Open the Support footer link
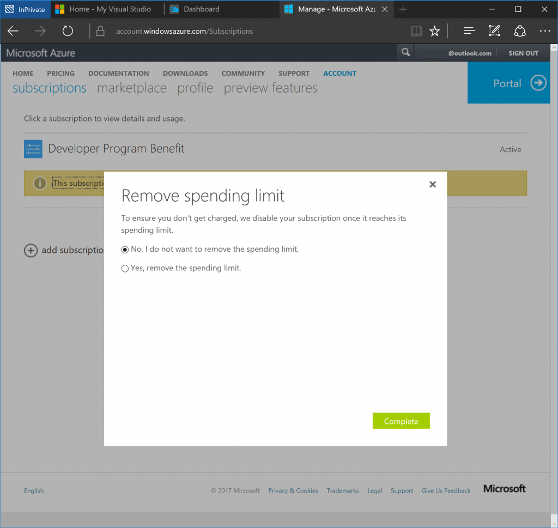558x528 pixels. click(402, 490)
